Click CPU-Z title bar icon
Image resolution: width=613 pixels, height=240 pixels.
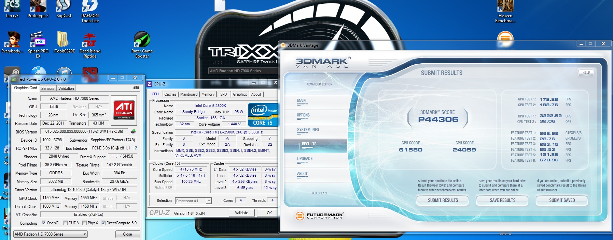(x=149, y=84)
